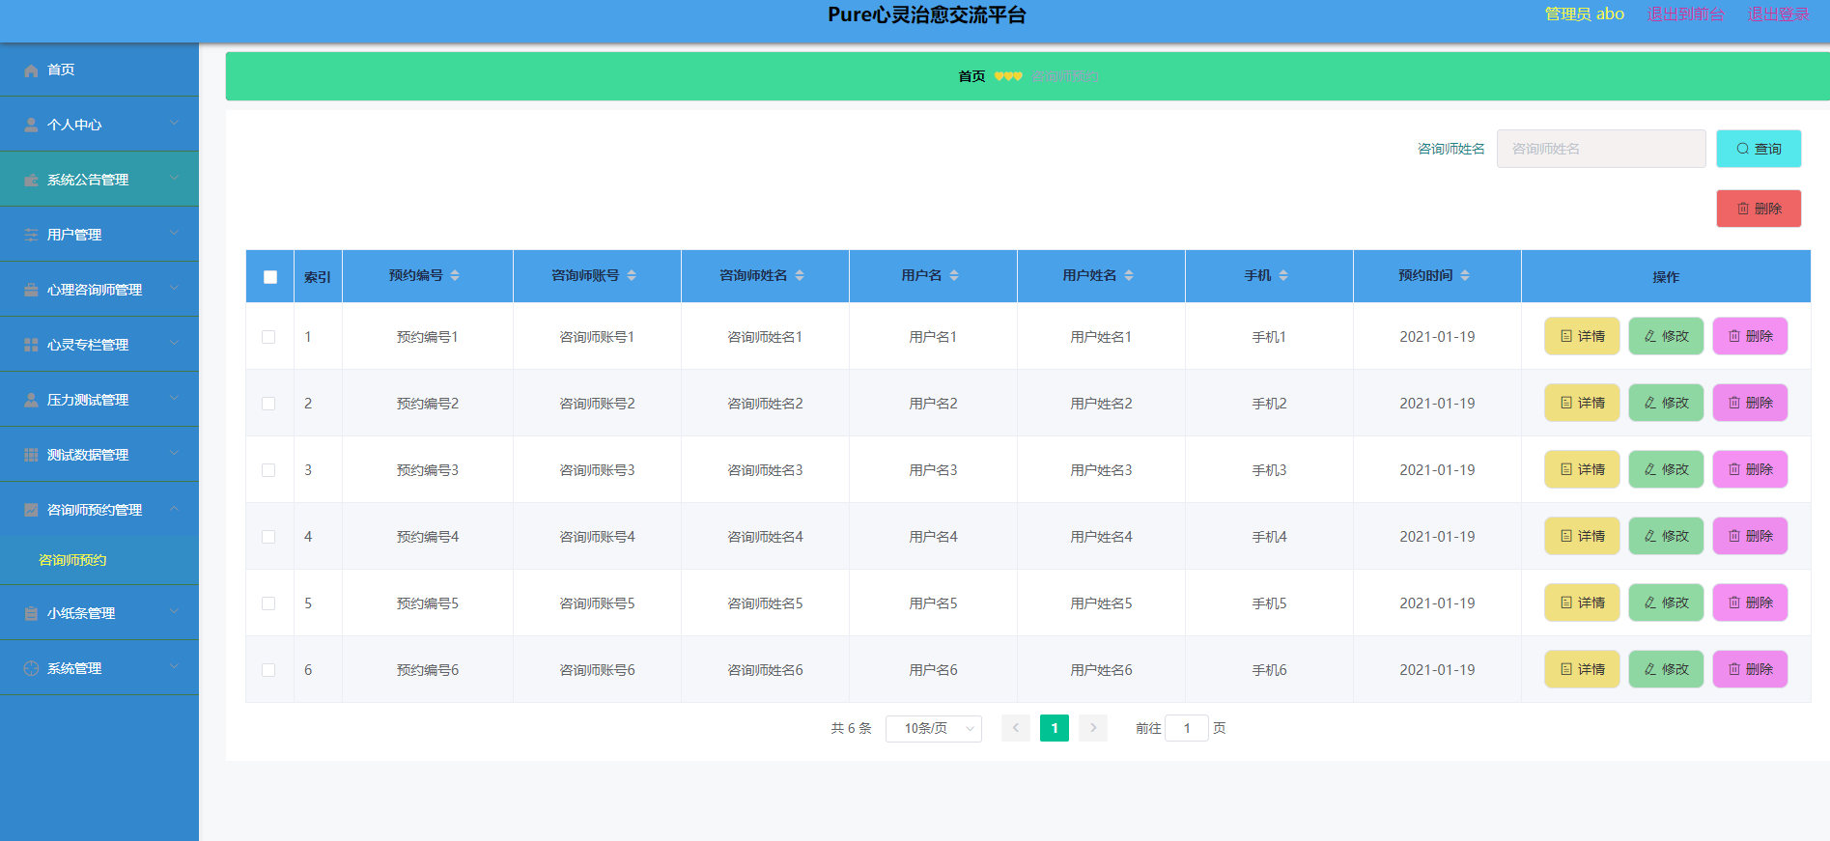Click cell 用户姓名5 in the table
The height and width of the screenshot is (841, 1830).
pos(1101,603)
